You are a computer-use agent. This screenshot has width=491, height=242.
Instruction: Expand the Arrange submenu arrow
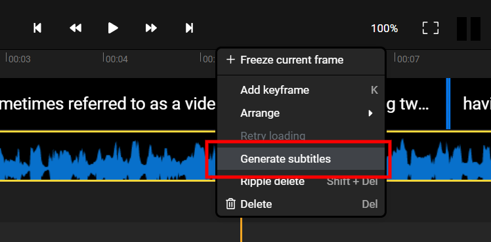click(x=371, y=113)
